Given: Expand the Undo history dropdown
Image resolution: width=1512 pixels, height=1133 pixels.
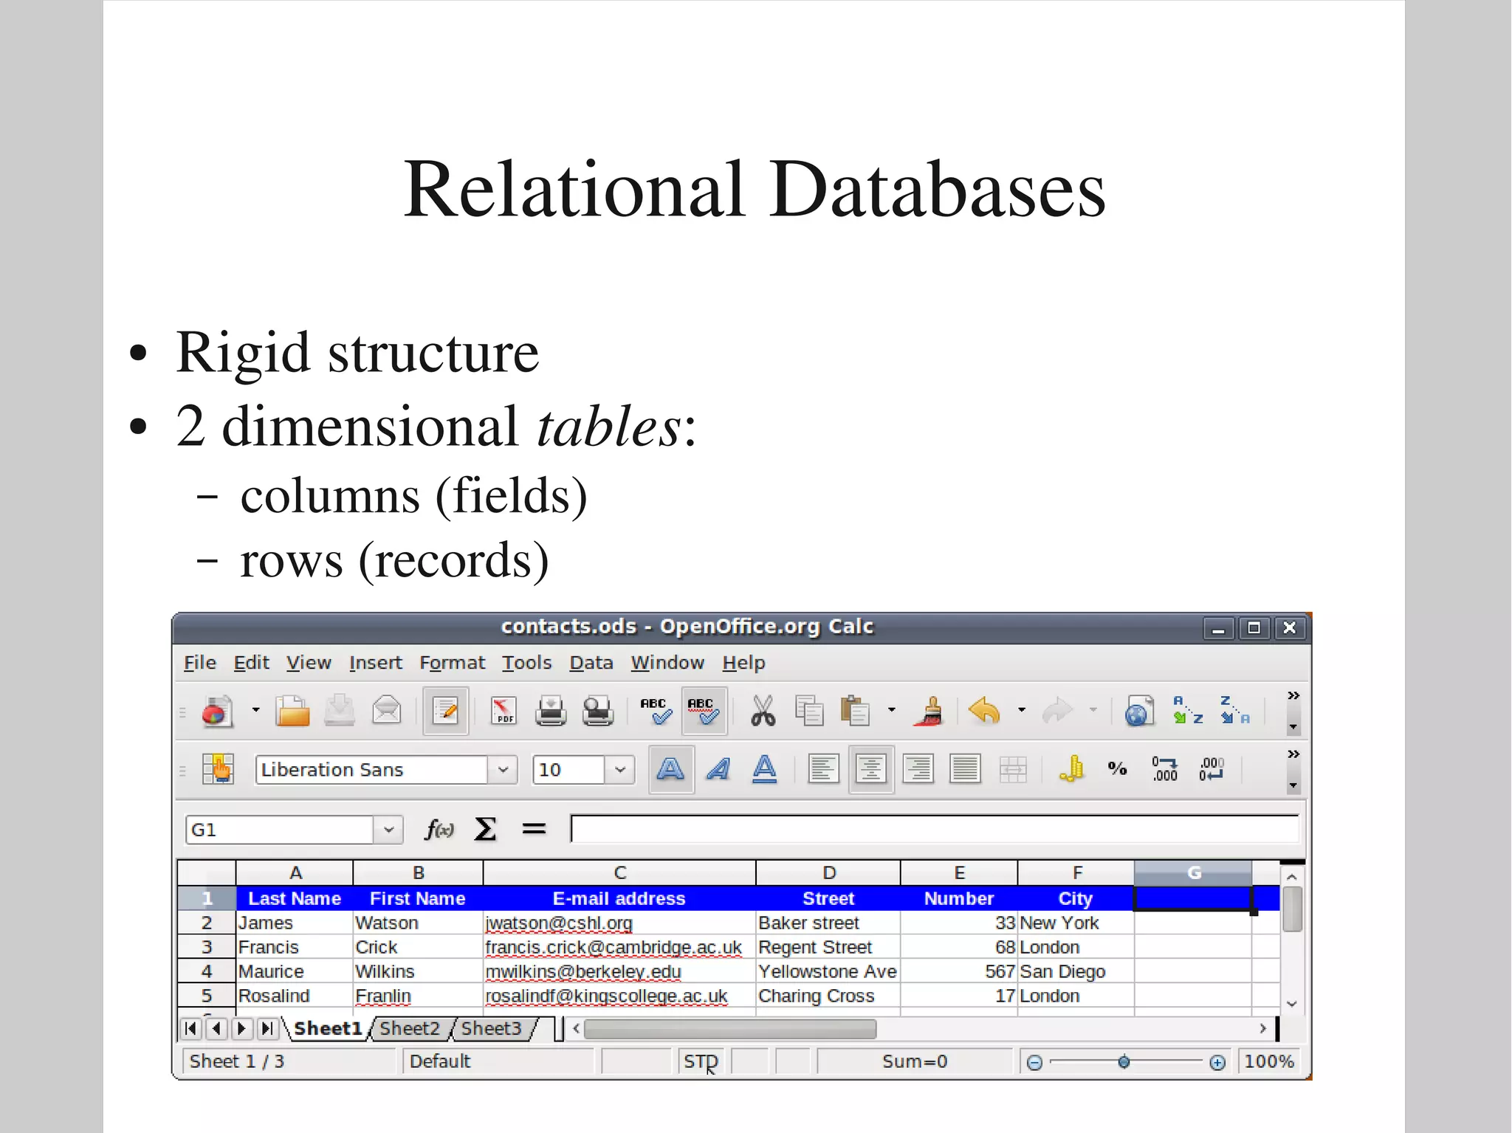Looking at the screenshot, I should click(x=1021, y=710).
